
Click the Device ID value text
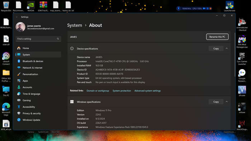[118, 70]
